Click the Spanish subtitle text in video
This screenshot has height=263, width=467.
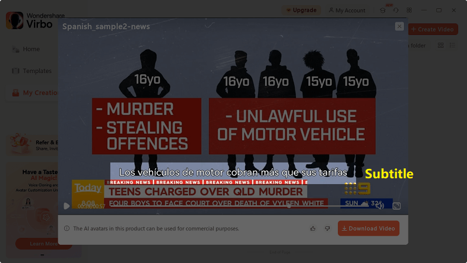click(x=233, y=172)
